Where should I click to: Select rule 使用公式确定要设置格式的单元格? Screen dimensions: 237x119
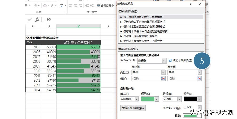tap(161, 41)
